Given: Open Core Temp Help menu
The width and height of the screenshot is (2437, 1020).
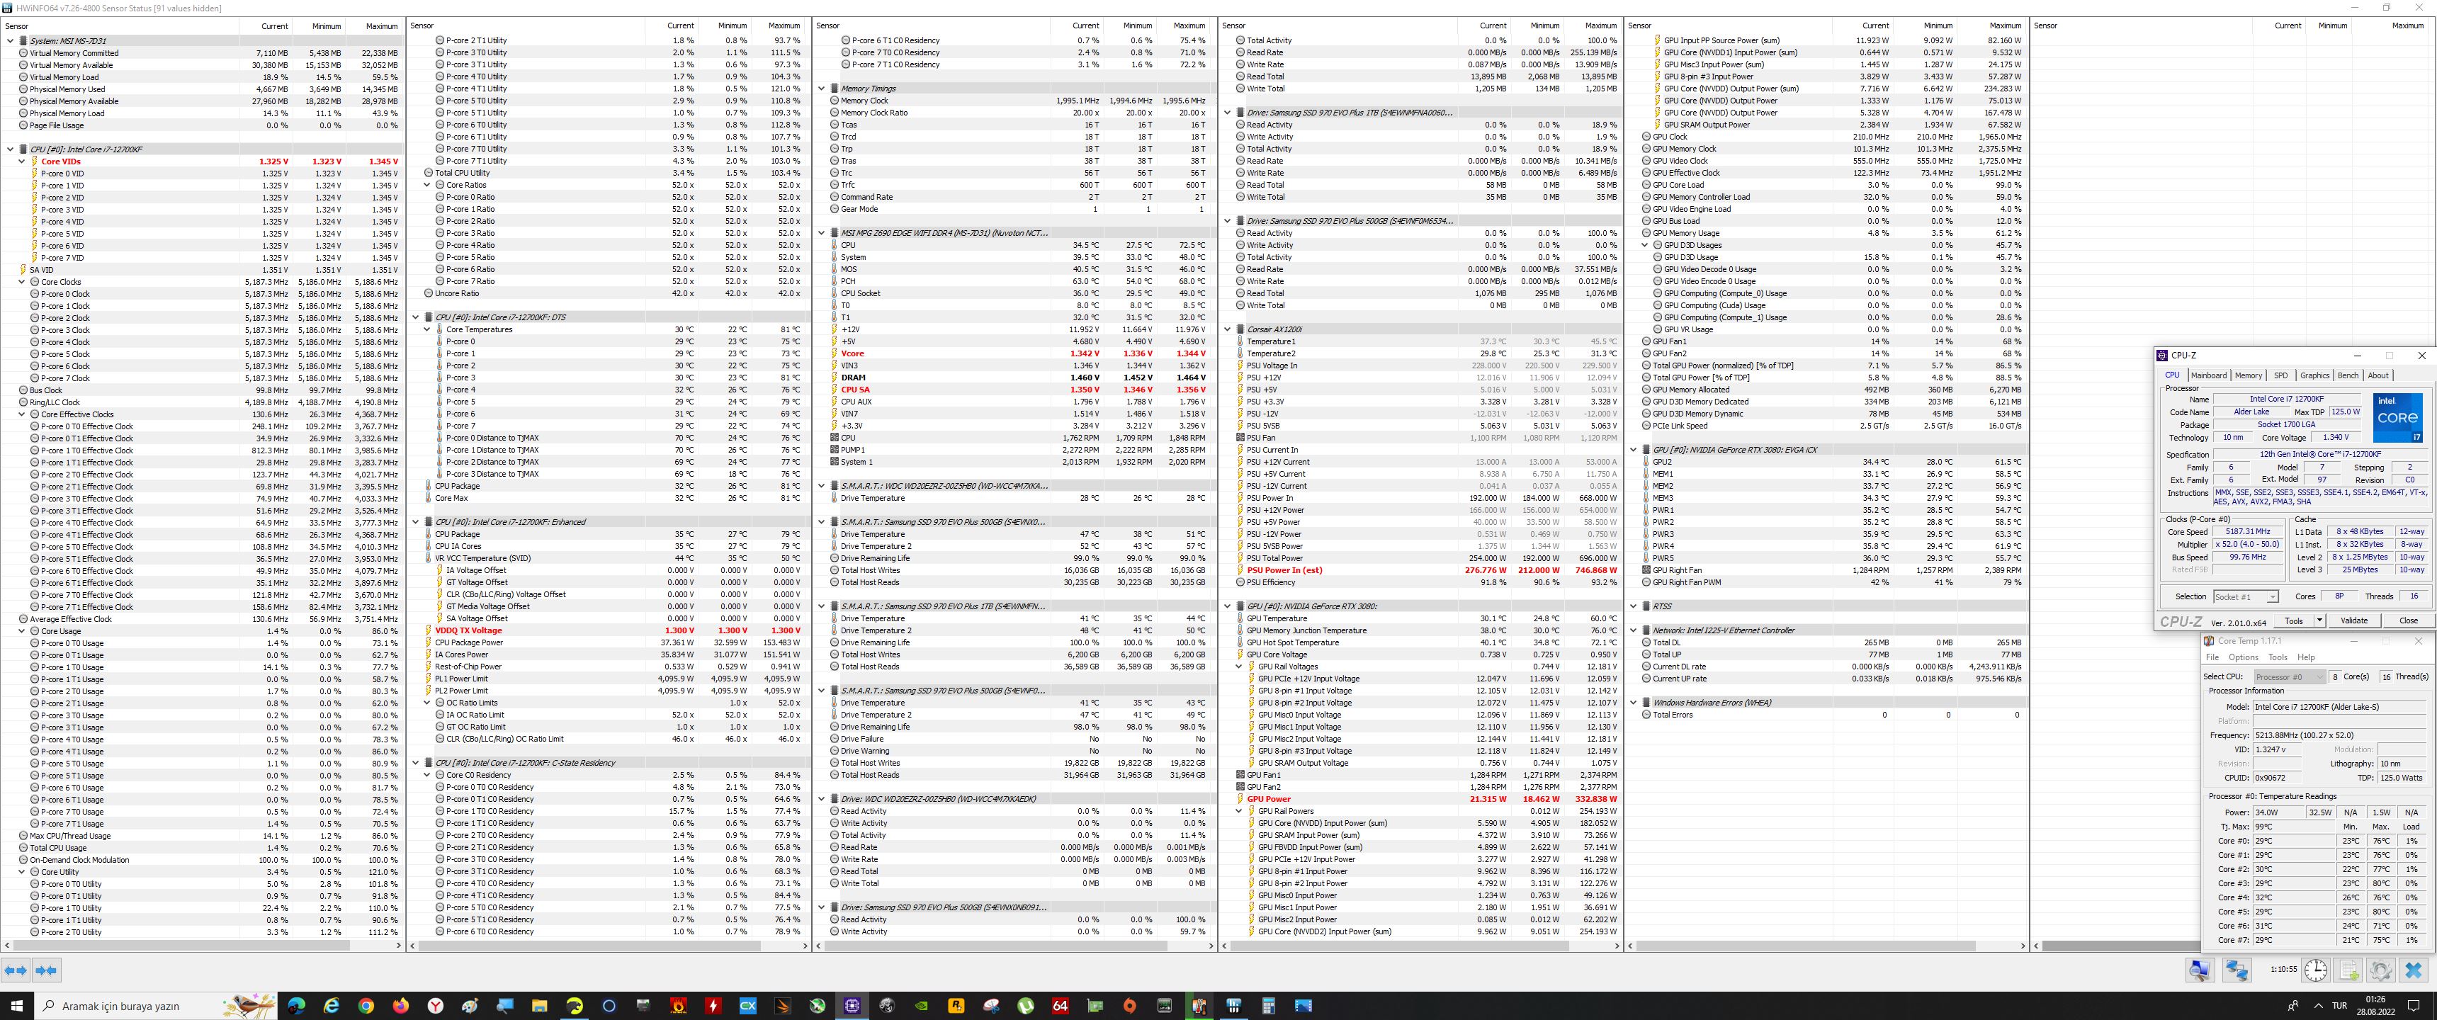Looking at the screenshot, I should pyautogui.click(x=2307, y=657).
